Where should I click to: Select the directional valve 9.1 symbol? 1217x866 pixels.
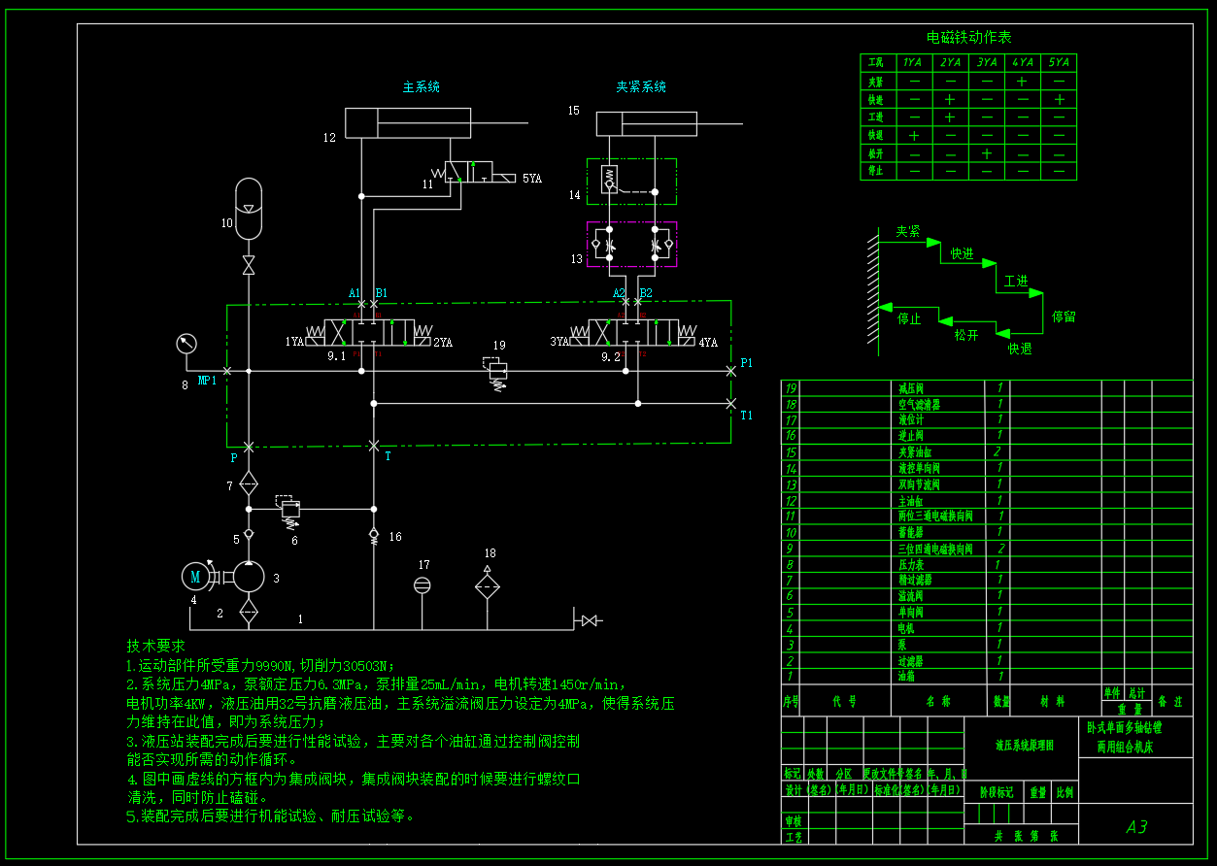pyautogui.click(x=368, y=333)
